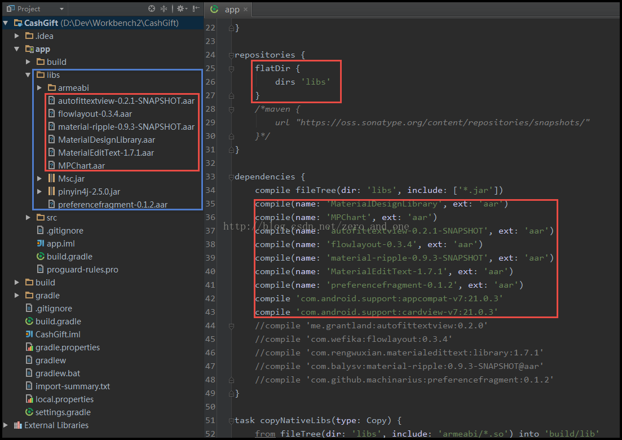622x440 pixels.
Task: Click 'cardview-v7:21.0.3' dependency text
Action: pyautogui.click(x=448, y=312)
